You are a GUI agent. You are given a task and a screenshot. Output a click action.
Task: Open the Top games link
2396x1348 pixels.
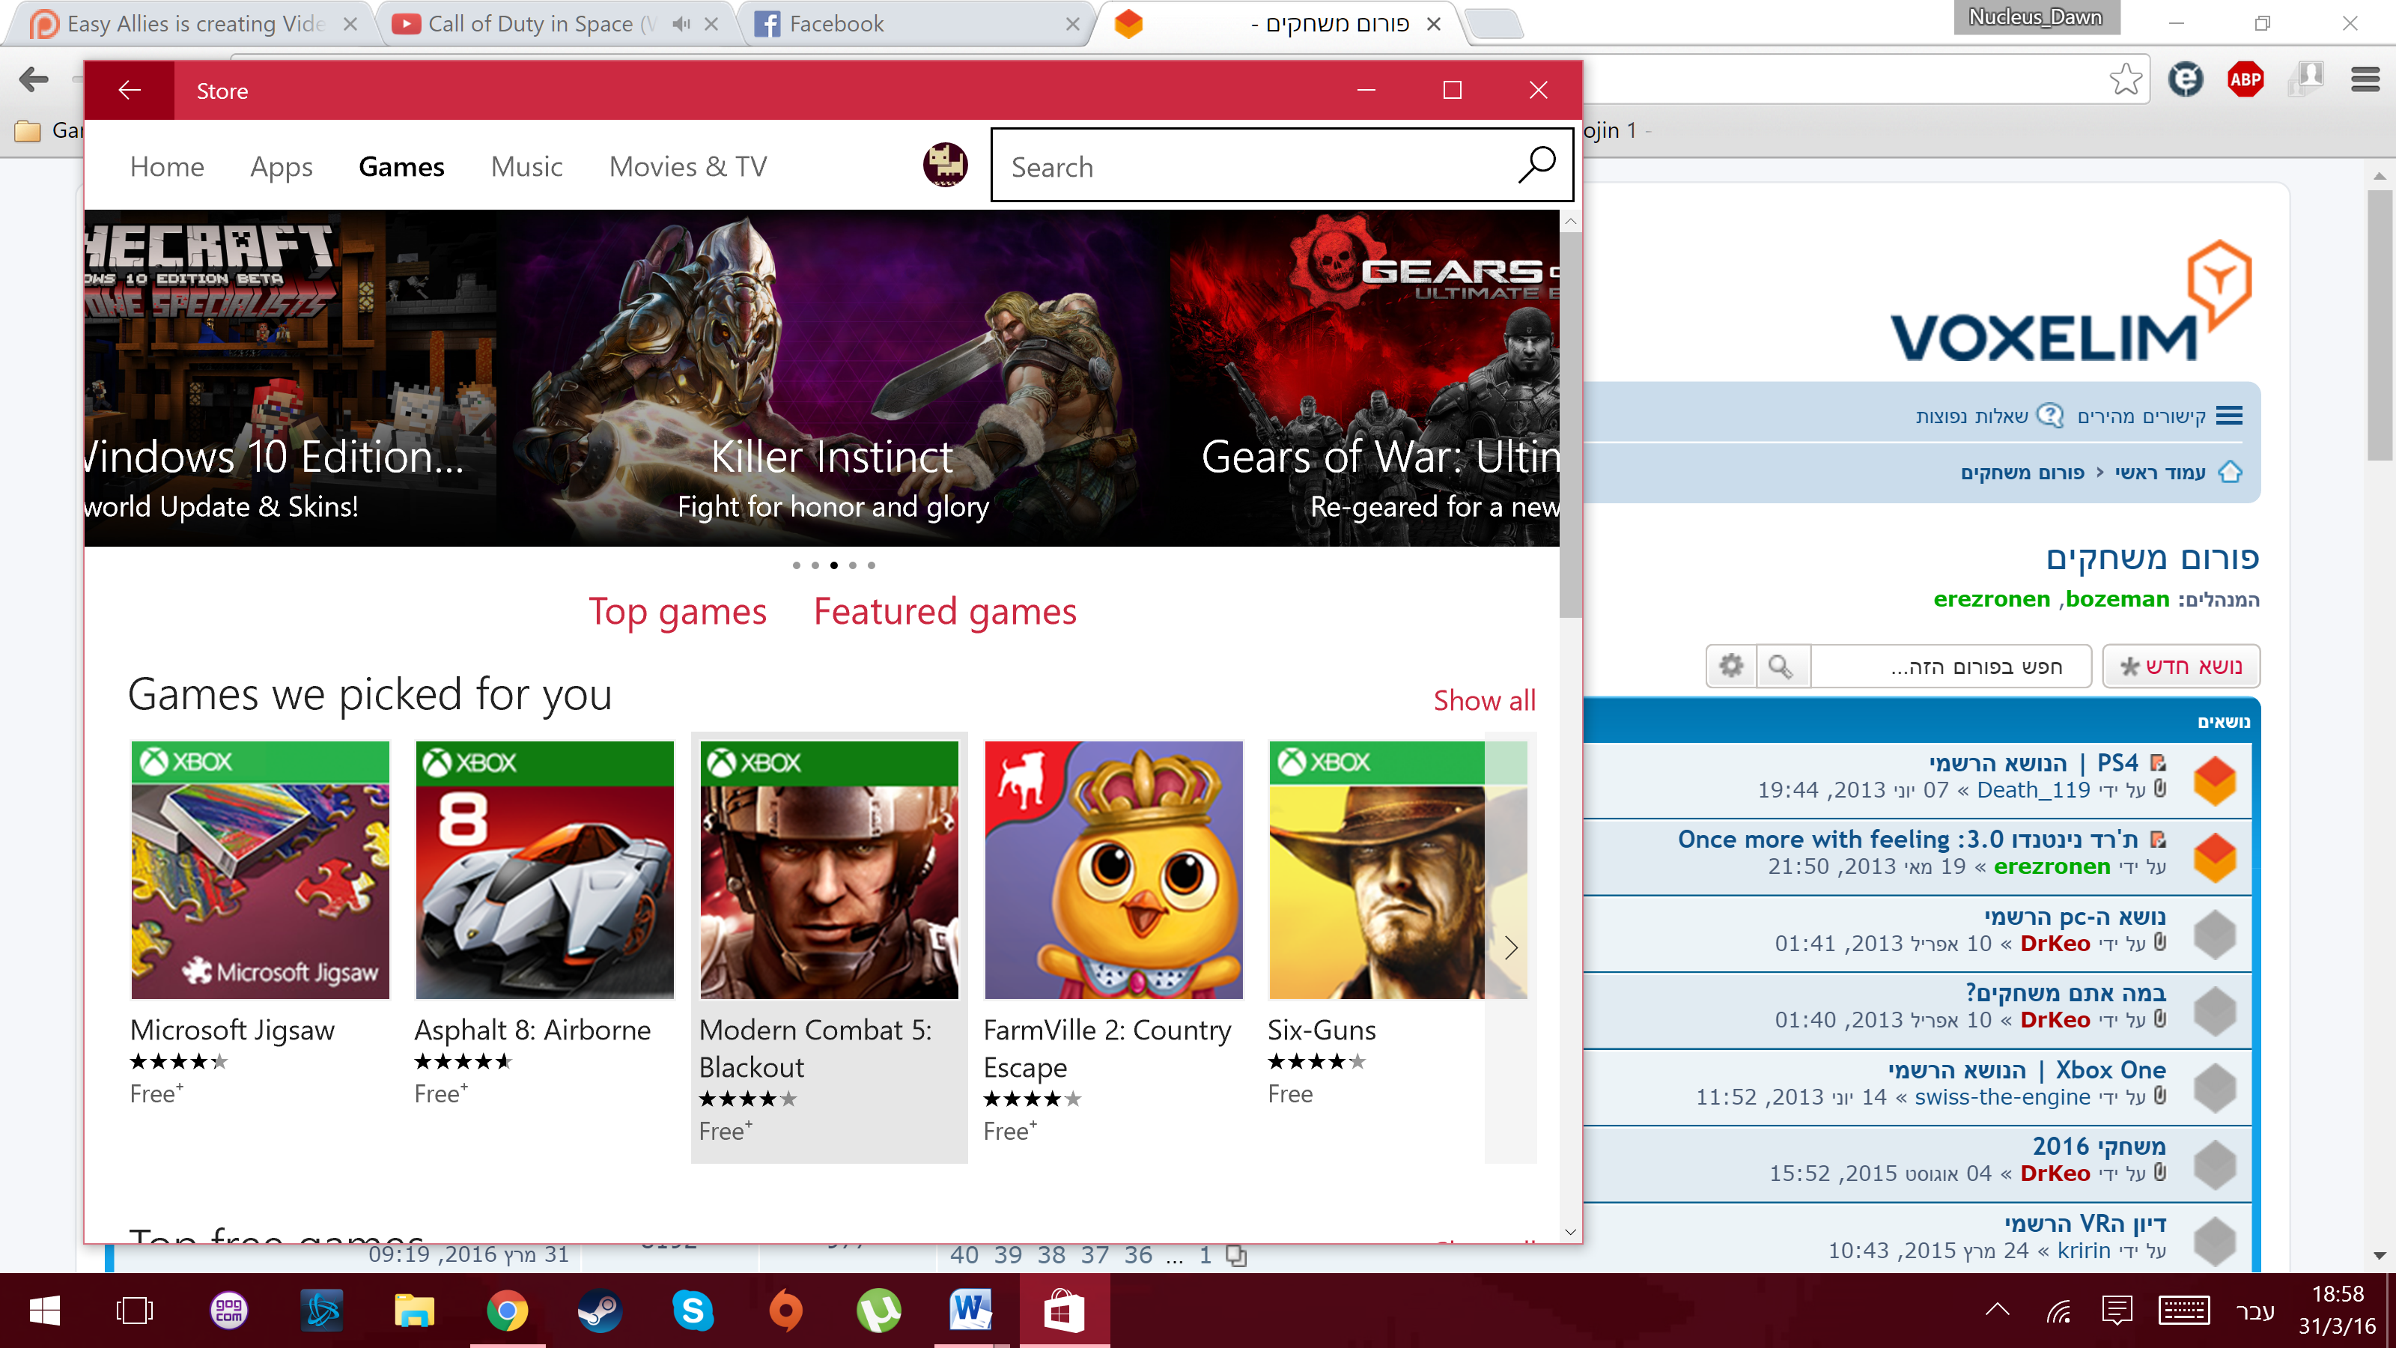677,611
